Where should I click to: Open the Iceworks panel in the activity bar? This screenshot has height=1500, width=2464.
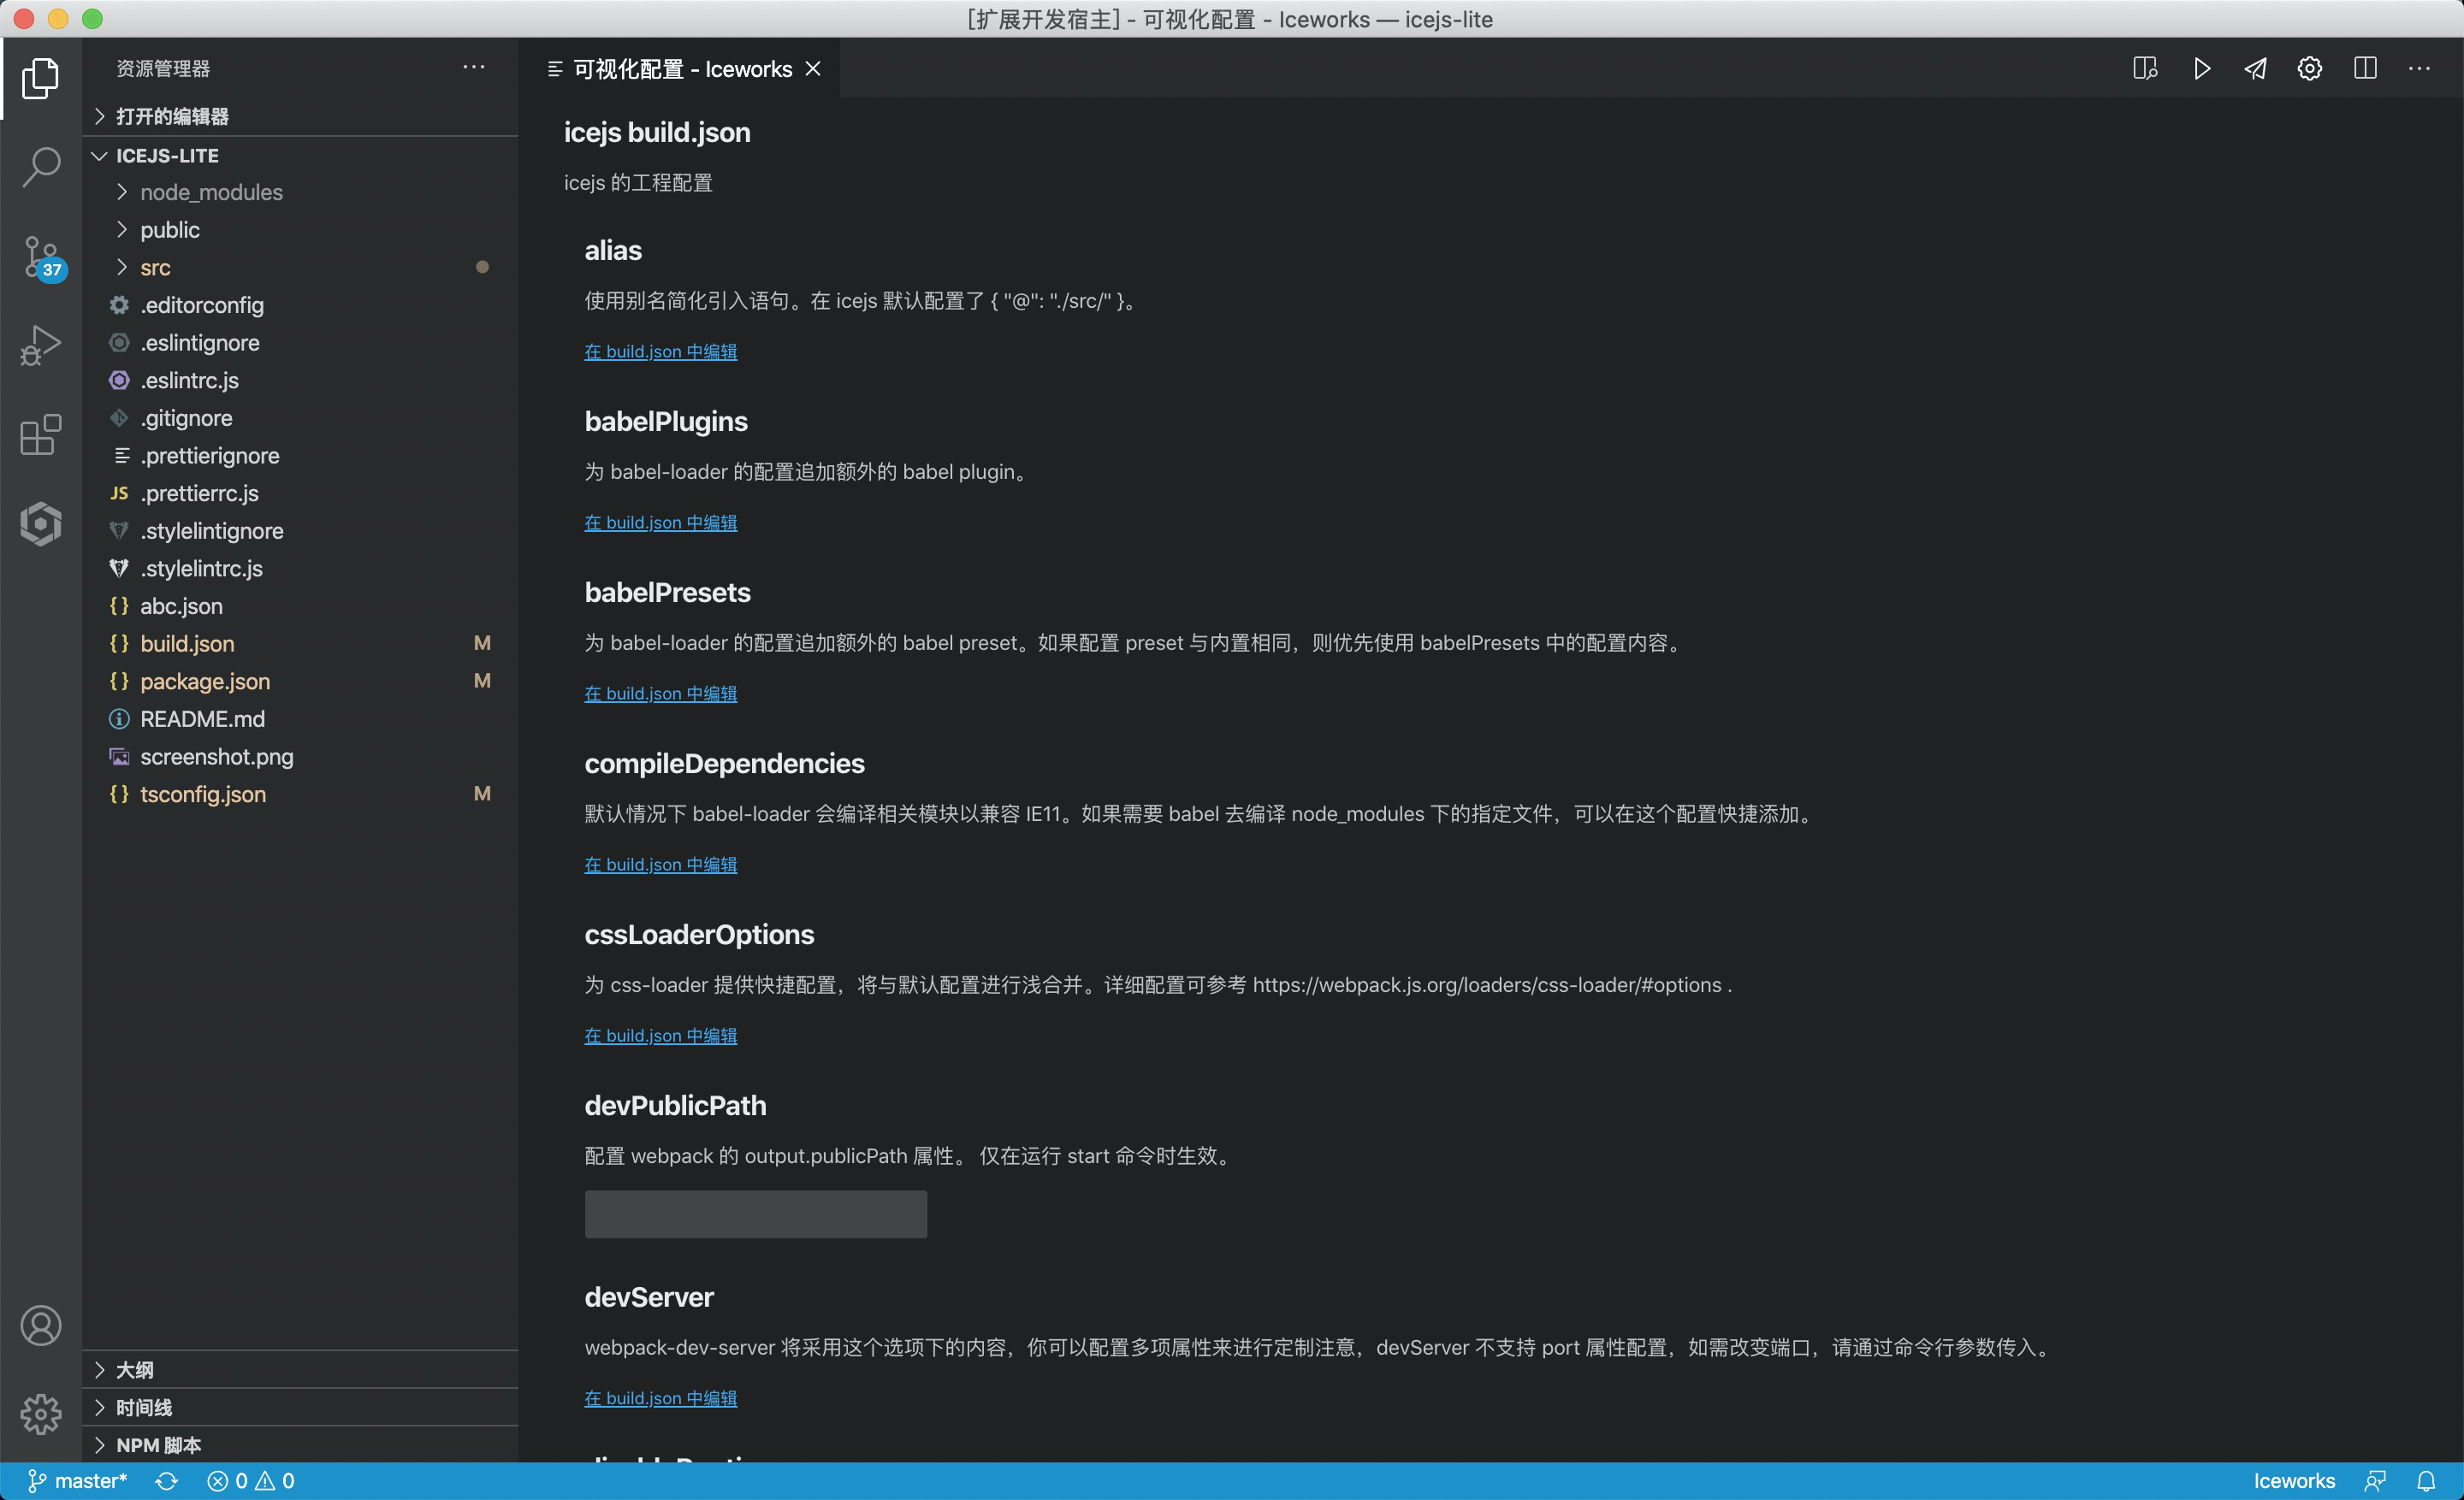(x=41, y=523)
